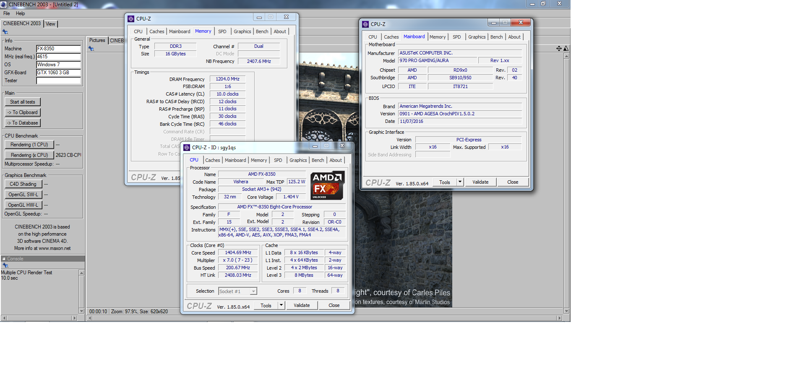Open the Tools dropdown arrow in the CPU window
This screenshot has height=382, width=803.
click(282, 305)
